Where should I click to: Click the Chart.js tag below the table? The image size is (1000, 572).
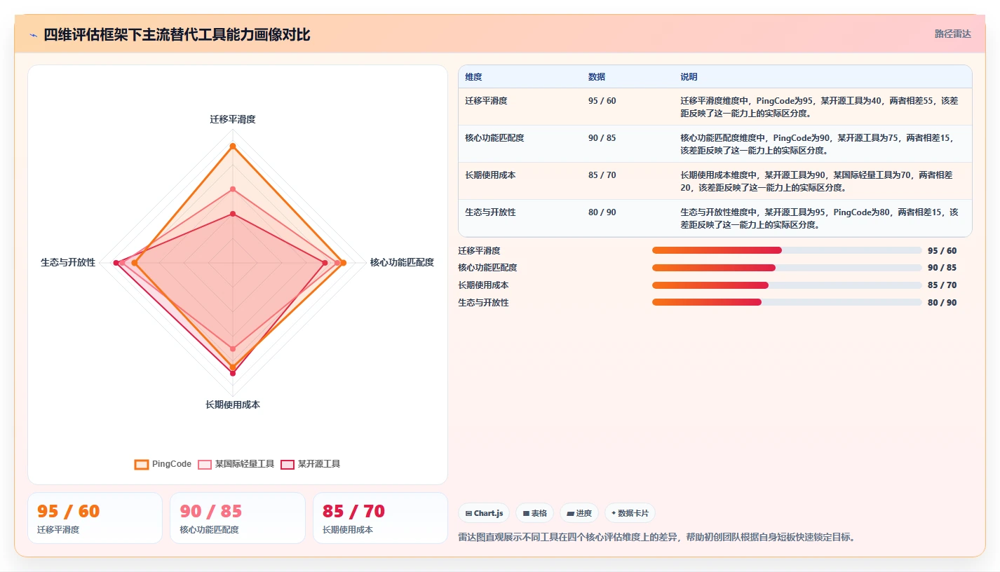(x=484, y=513)
